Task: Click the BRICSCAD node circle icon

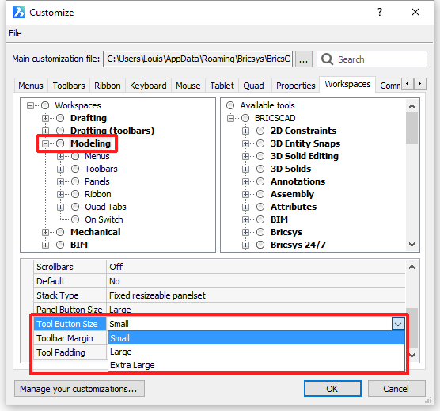Action: (245, 118)
